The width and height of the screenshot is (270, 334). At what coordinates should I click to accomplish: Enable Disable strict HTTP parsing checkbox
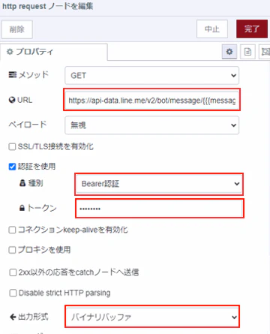click(x=13, y=293)
